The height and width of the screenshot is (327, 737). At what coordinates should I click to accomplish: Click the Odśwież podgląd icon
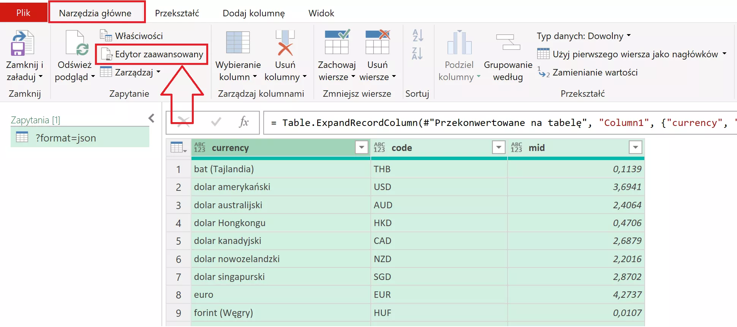[77, 43]
